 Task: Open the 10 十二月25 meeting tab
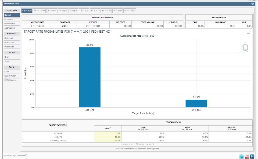[x=130, y=11]
